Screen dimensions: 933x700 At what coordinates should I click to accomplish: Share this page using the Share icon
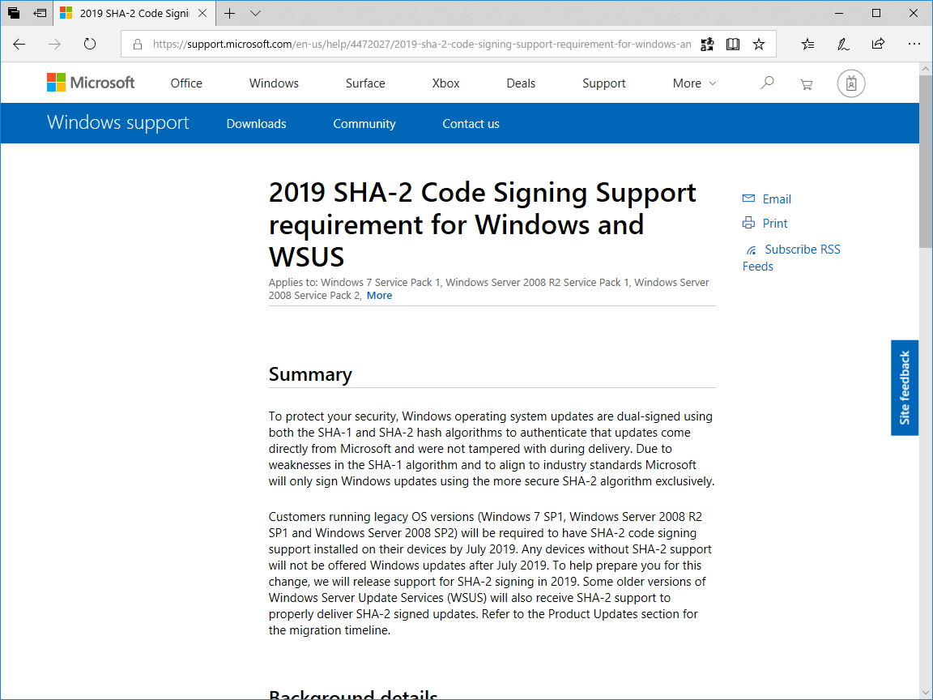tap(878, 45)
